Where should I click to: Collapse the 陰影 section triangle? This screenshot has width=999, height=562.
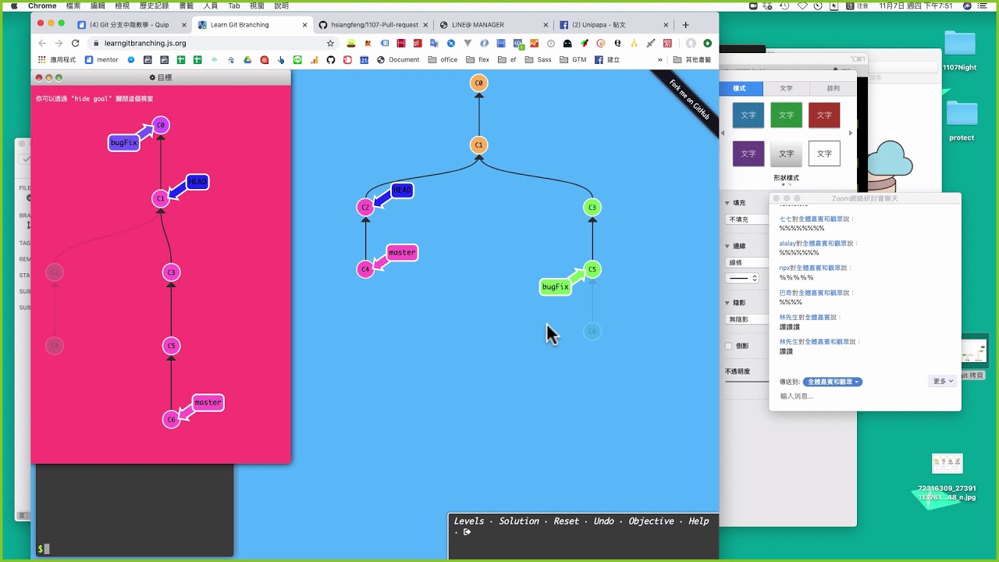pyautogui.click(x=727, y=303)
